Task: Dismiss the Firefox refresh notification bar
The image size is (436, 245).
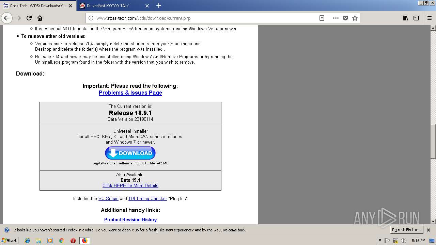Action: [x=429, y=230]
